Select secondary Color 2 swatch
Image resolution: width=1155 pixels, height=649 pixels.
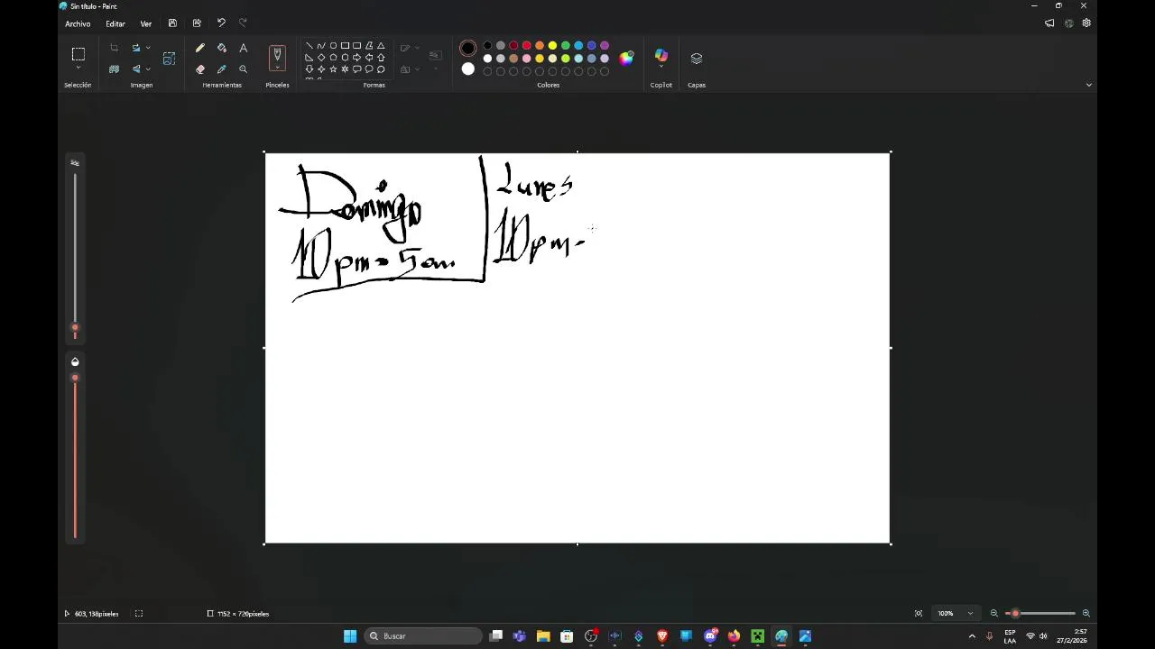click(x=467, y=69)
